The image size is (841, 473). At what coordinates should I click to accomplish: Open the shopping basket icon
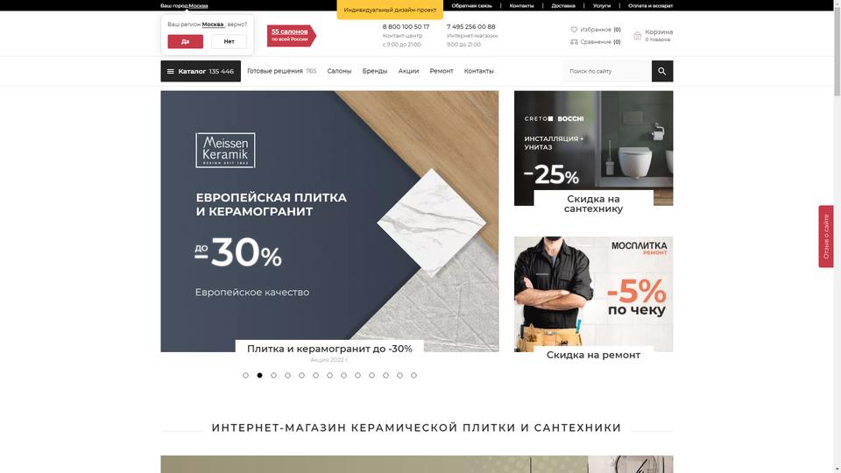637,35
